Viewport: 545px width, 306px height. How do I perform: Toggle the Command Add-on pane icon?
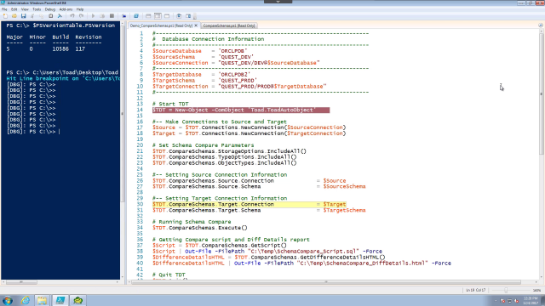[188, 16]
